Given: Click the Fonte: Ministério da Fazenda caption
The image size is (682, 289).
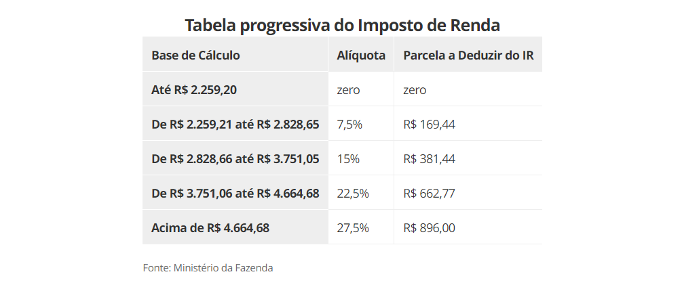Looking at the screenshot, I should click(208, 268).
